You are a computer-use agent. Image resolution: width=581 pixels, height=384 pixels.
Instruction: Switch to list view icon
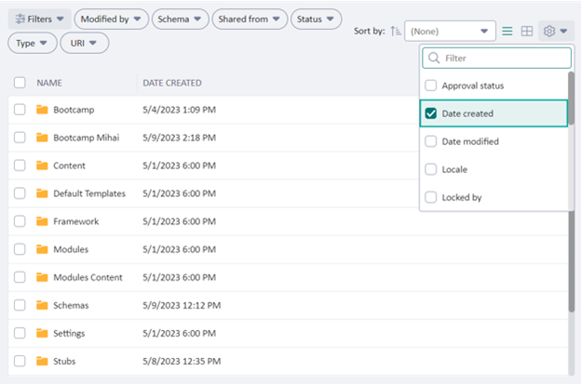pos(507,32)
